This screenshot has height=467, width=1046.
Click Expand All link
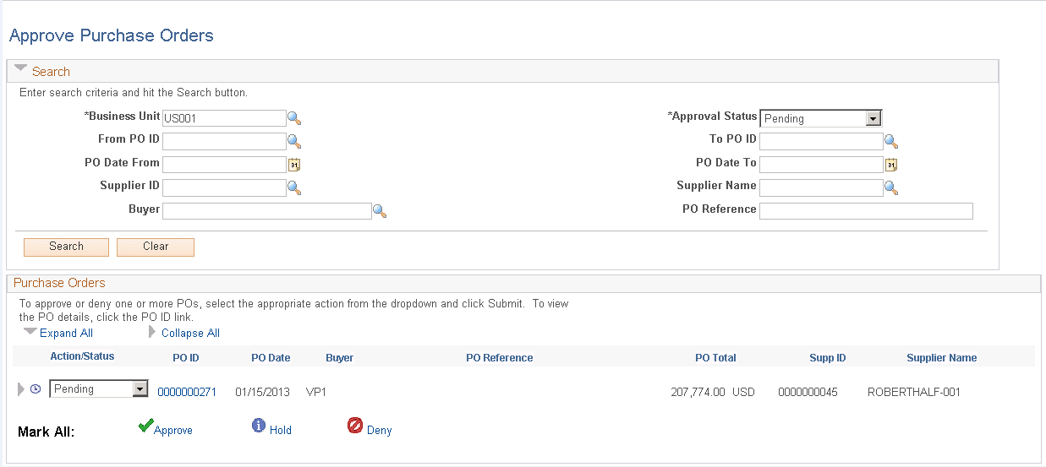[x=66, y=333]
